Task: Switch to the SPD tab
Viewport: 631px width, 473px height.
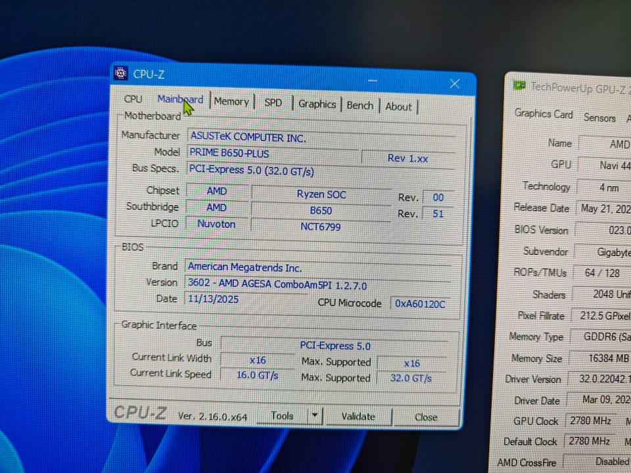Action: click(x=273, y=102)
